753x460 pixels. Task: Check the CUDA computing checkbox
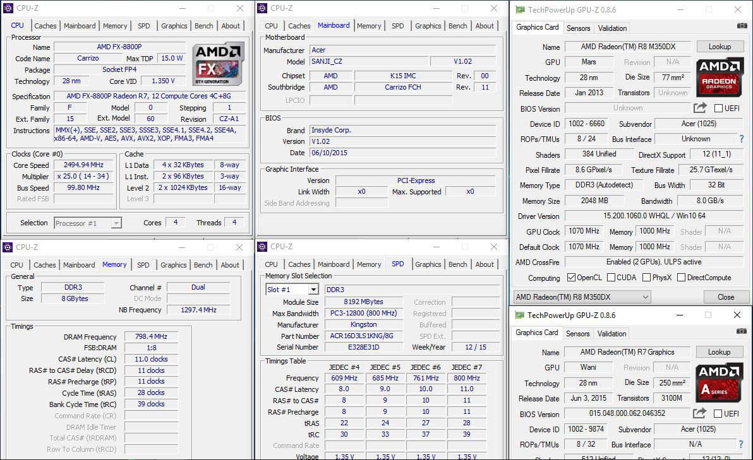pyautogui.click(x=611, y=277)
